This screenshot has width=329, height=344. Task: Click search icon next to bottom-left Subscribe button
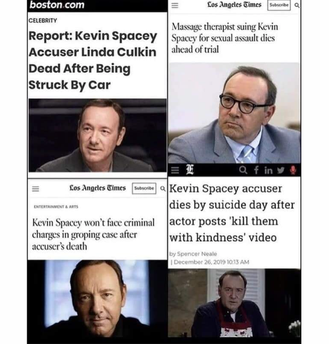point(163,188)
